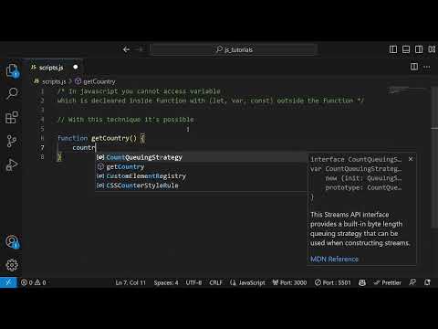This screenshot has height=329, width=438.
Task: Select CSSCounterStyleRule suggestion
Action: [201, 186]
